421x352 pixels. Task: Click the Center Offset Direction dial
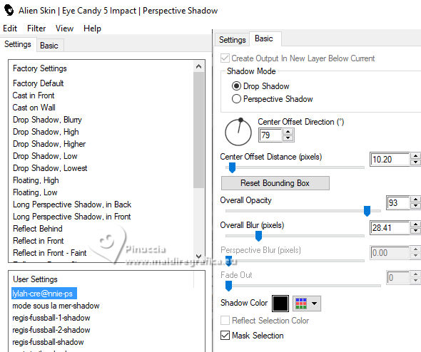[238, 132]
